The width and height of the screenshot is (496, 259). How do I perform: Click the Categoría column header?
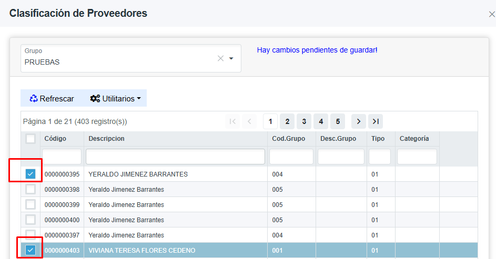(414, 139)
